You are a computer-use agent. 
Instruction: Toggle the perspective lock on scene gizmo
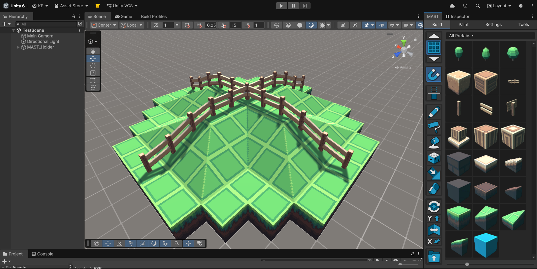pos(415,39)
